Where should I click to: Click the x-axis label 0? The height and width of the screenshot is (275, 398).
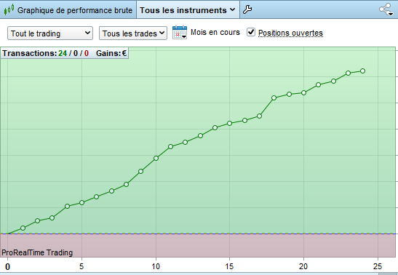click(x=7, y=267)
